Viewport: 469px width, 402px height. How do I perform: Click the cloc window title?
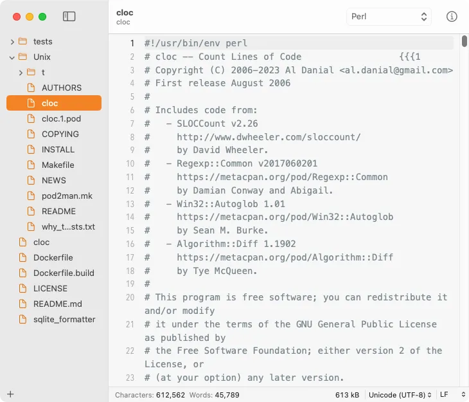[125, 13]
